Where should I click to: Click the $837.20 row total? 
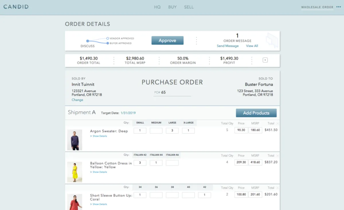click(271, 162)
